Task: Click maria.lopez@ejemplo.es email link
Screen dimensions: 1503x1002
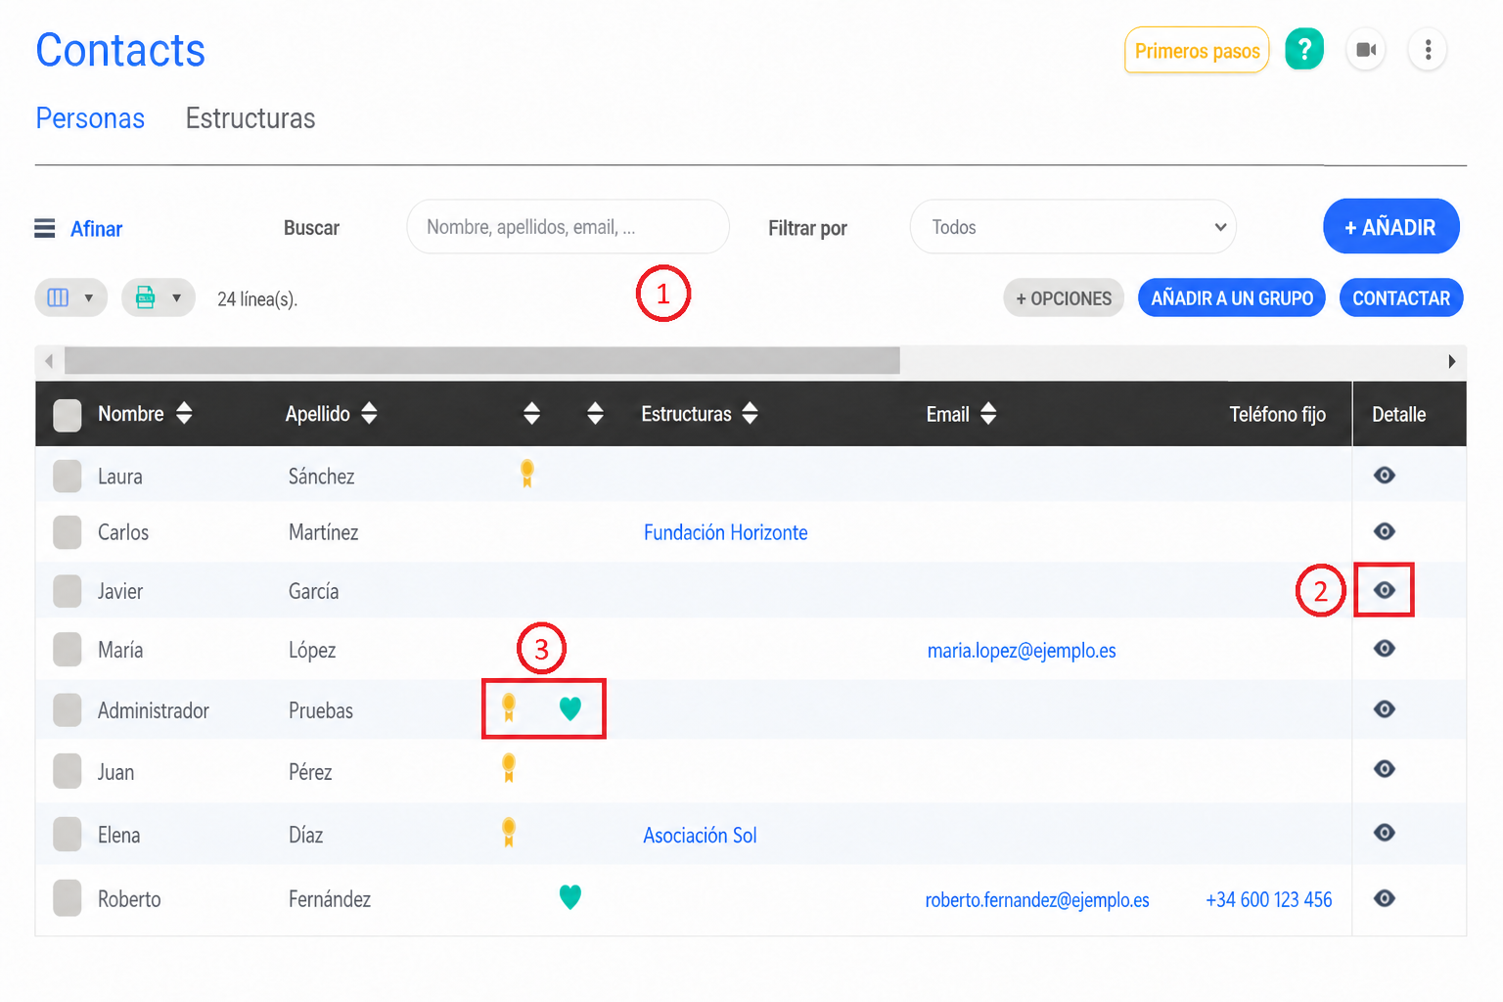Action: pos(1022,650)
